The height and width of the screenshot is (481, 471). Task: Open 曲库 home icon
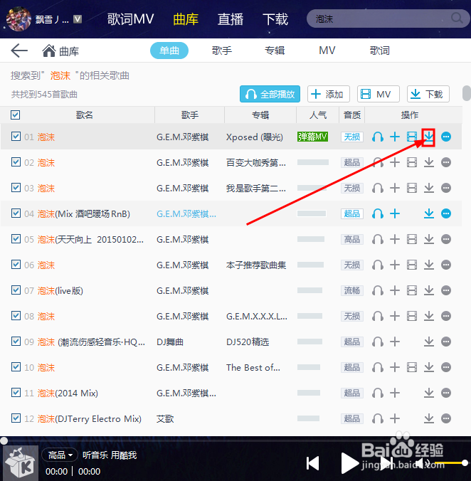coord(49,51)
